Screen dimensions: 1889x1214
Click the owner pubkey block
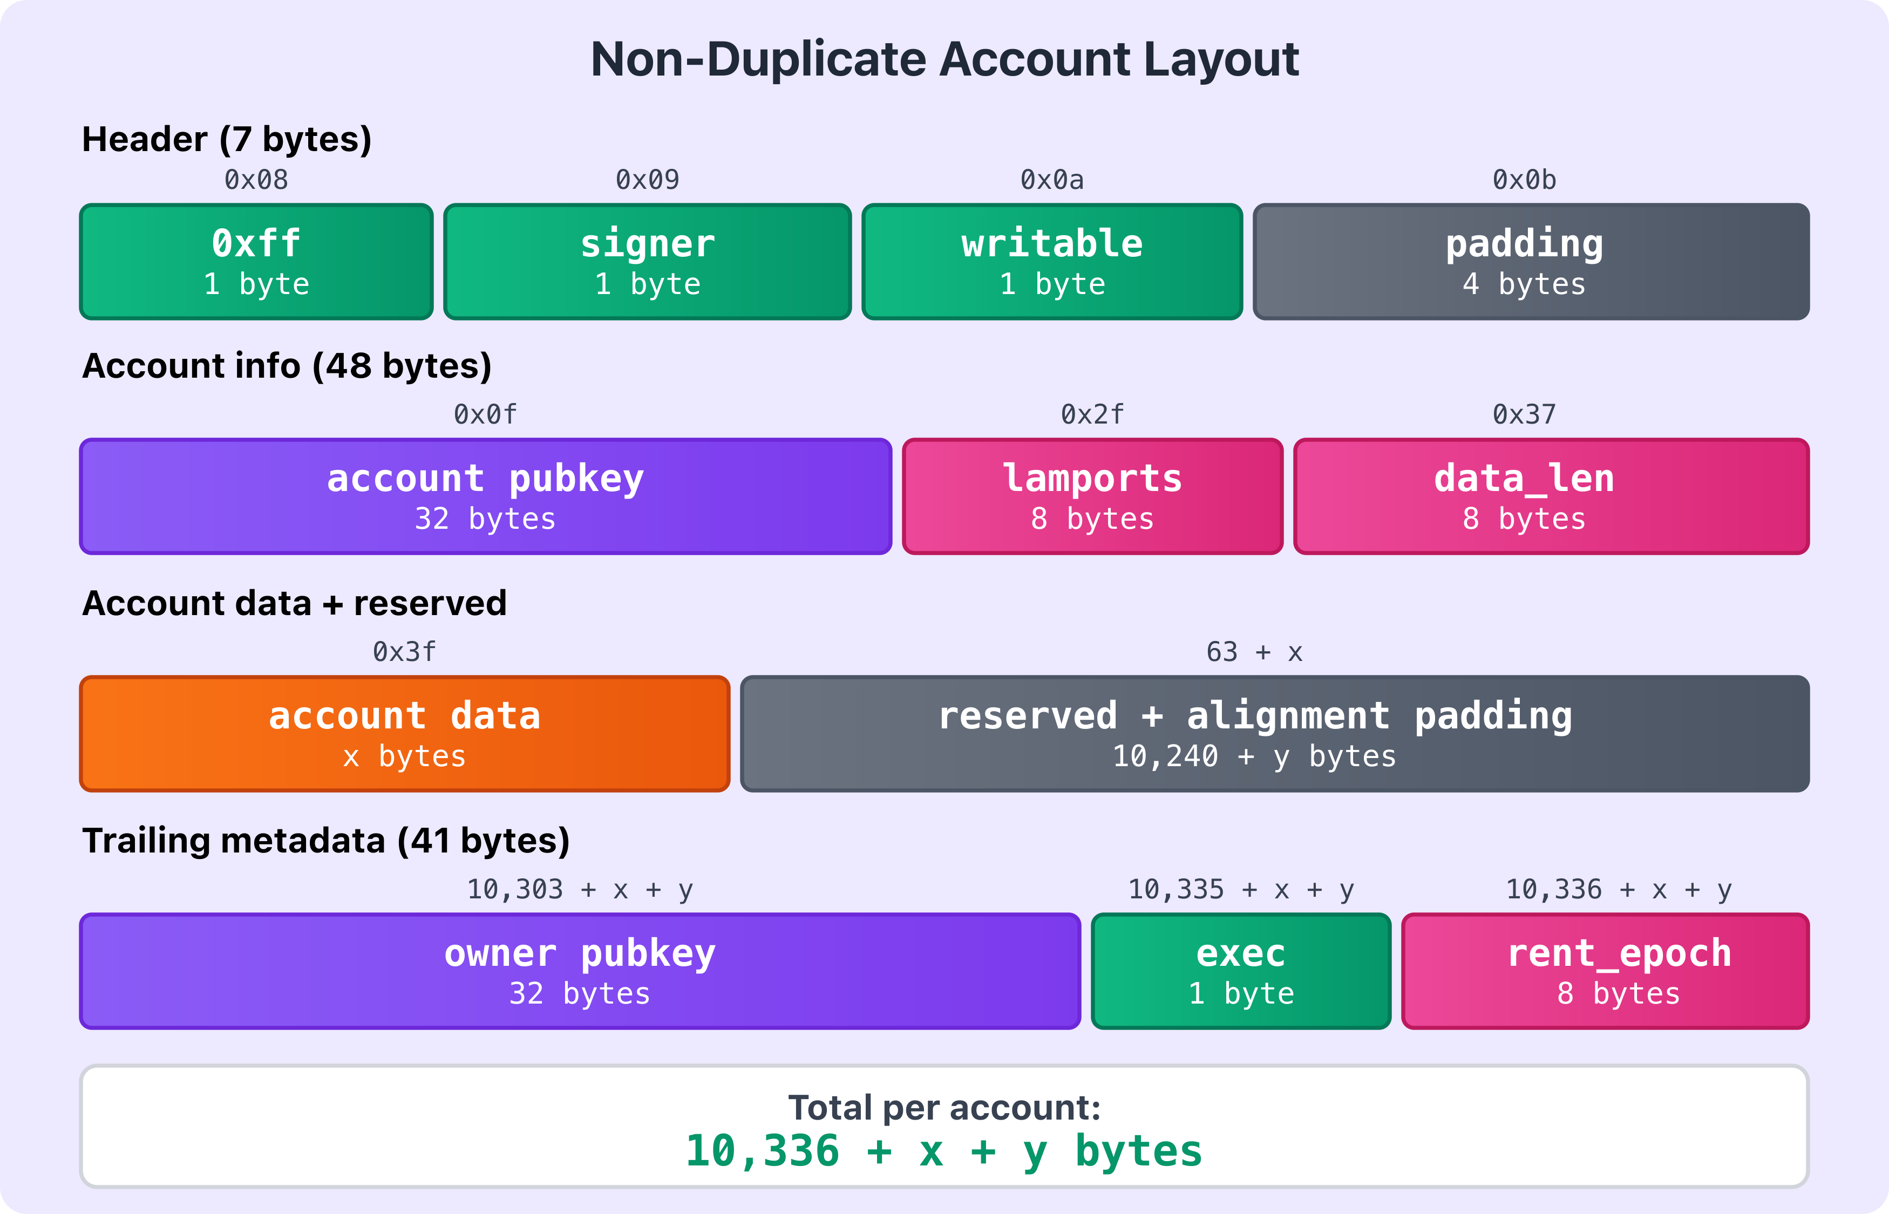580,971
